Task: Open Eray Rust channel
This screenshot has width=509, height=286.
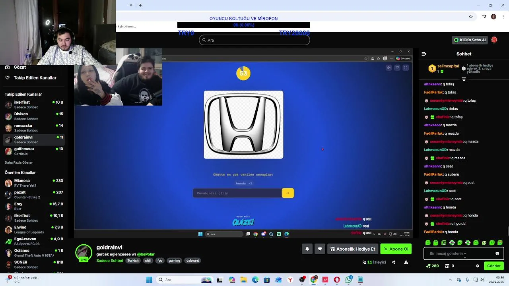Action: pos(34,206)
